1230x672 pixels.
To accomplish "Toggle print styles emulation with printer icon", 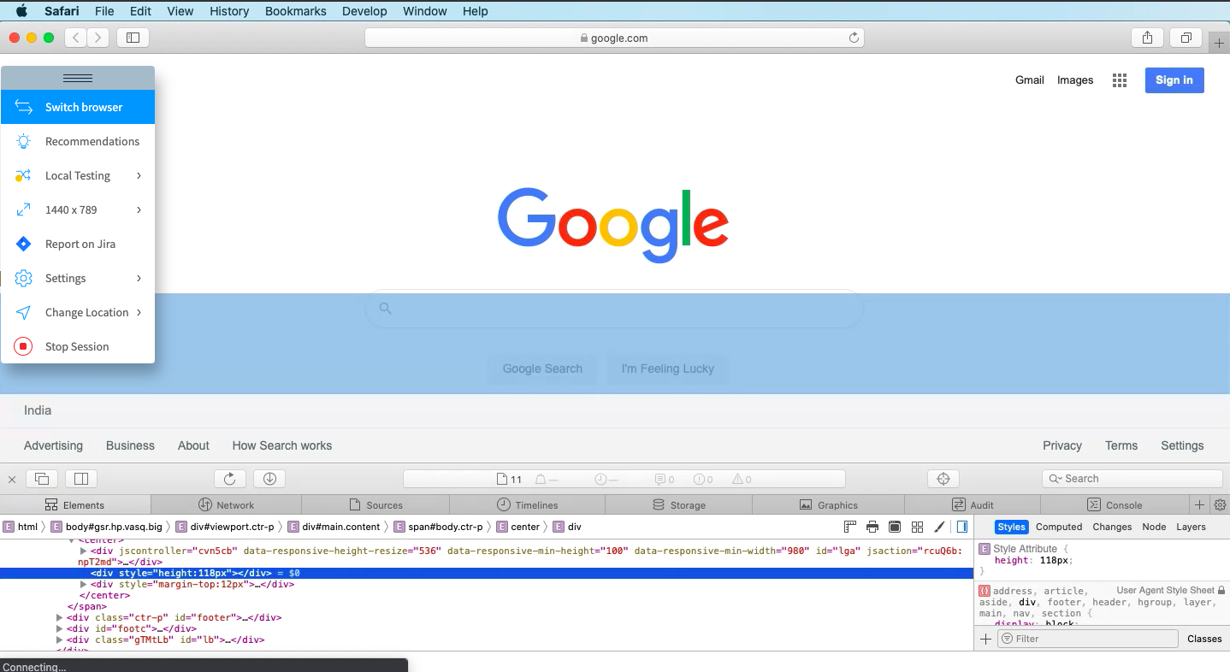I will [x=872, y=527].
